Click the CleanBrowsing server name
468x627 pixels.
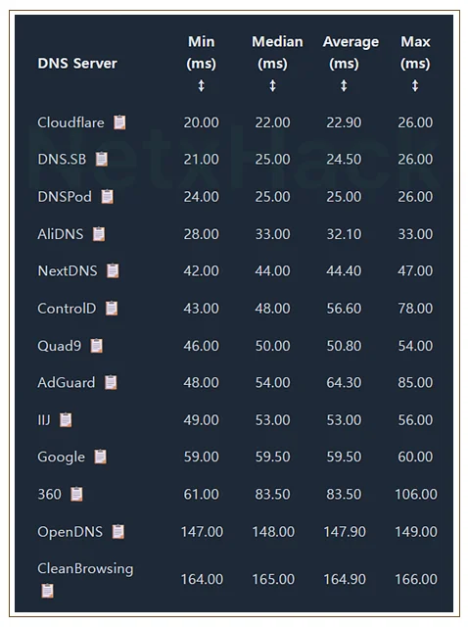pyautogui.click(x=85, y=568)
